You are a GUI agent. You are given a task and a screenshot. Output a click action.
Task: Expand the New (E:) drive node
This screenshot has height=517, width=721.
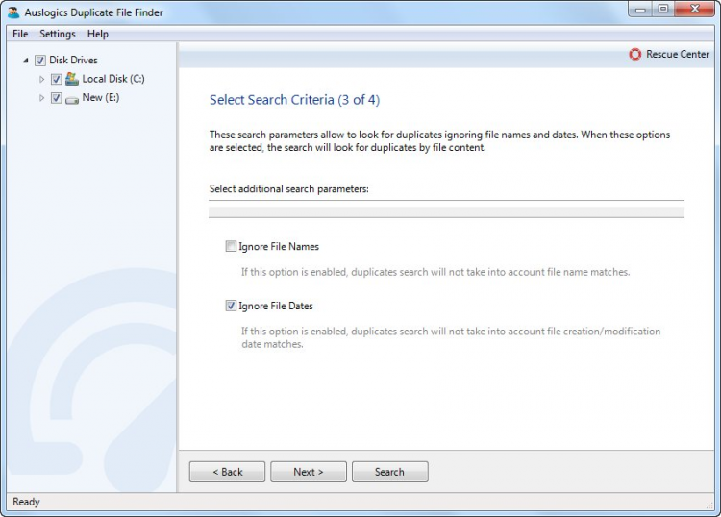[x=41, y=98]
